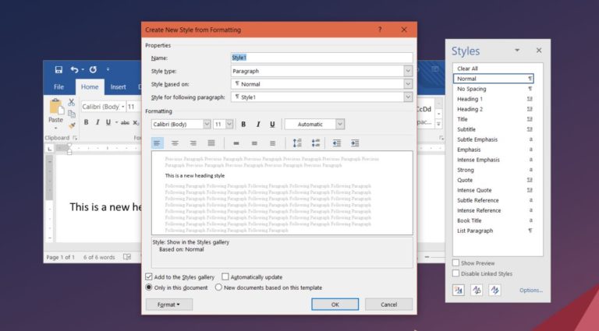Click the Increase Indent icon

(x=355, y=143)
